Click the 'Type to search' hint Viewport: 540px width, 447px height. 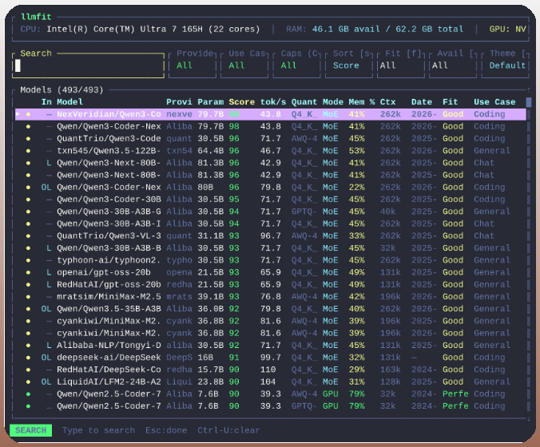tap(98, 430)
